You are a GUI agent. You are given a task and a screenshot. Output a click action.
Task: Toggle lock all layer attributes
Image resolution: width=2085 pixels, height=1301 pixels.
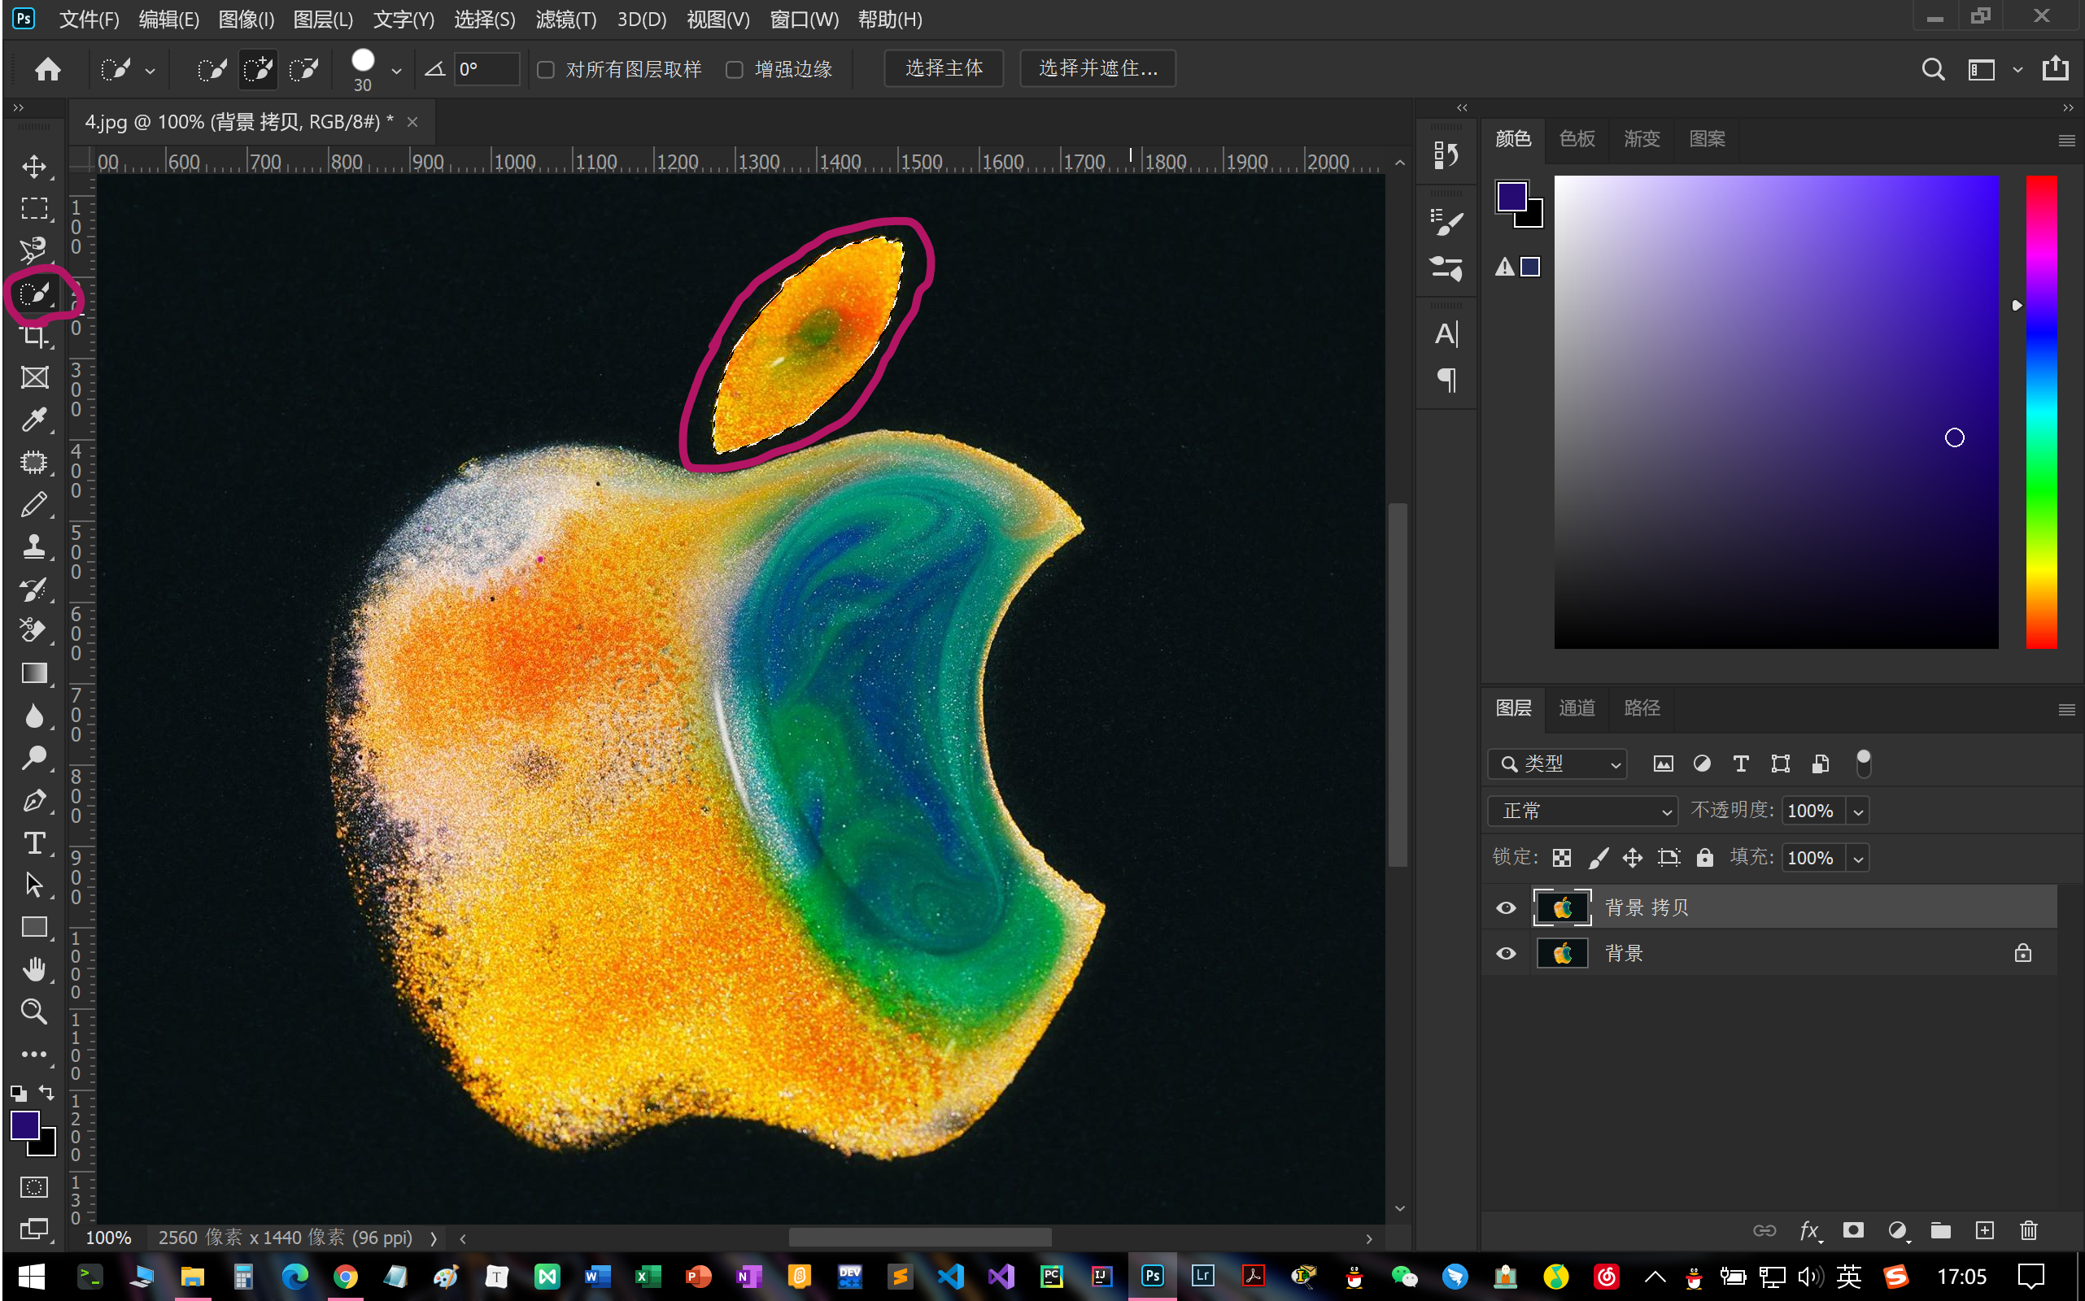click(x=1703, y=858)
